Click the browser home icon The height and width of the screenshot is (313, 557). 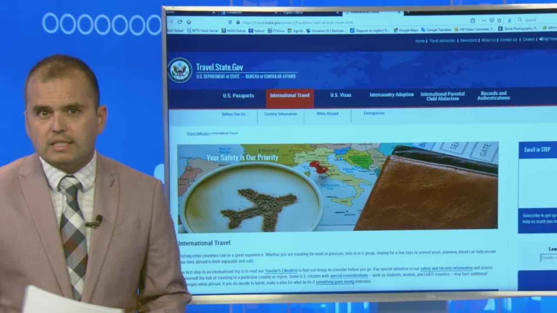(x=188, y=22)
